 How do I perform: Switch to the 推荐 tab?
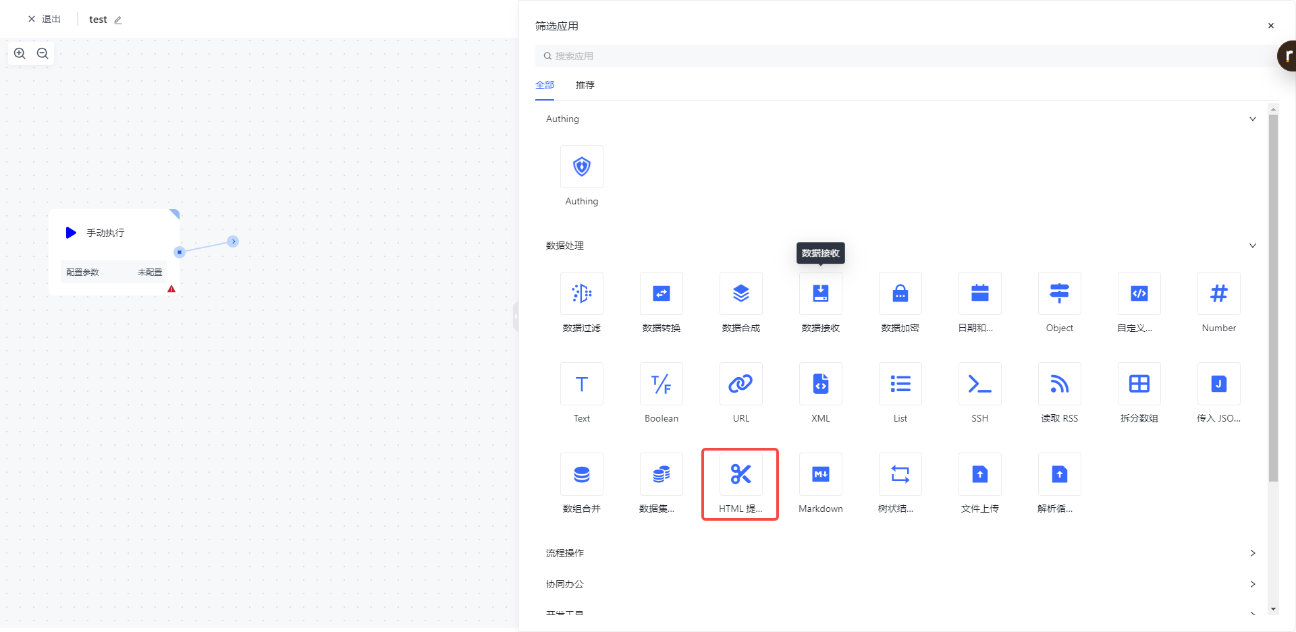pos(585,85)
